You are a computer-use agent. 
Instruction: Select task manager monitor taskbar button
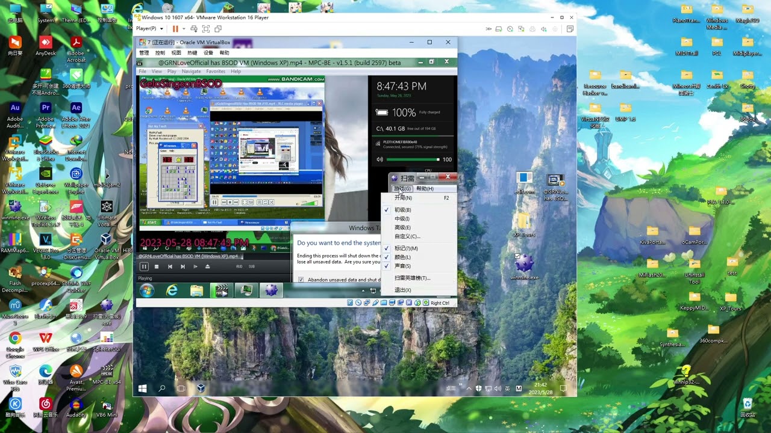click(246, 290)
